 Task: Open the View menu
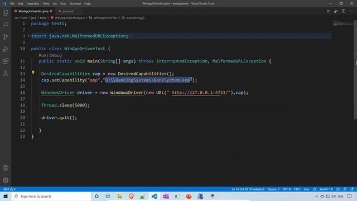click(46, 4)
